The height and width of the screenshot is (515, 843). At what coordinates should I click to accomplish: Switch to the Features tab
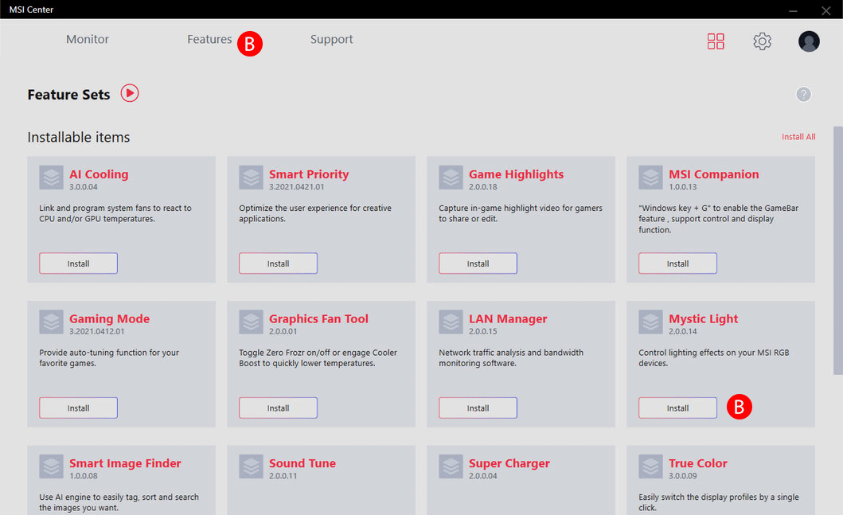[x=209, y=39]
